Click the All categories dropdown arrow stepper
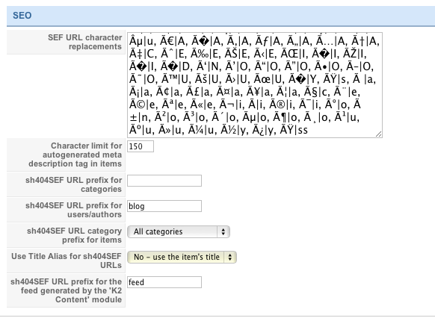This screenshot has height=321, width=435. [223, 231]
